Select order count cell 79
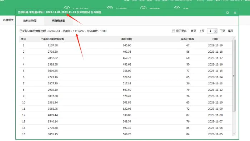The image size is (250, 141). [x=188, y=90]
